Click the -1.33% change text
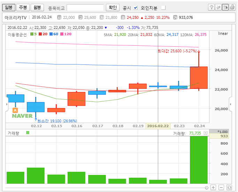The width and height of the screenshot is (238, 192). pyautogui.click(x=133, y=28)
